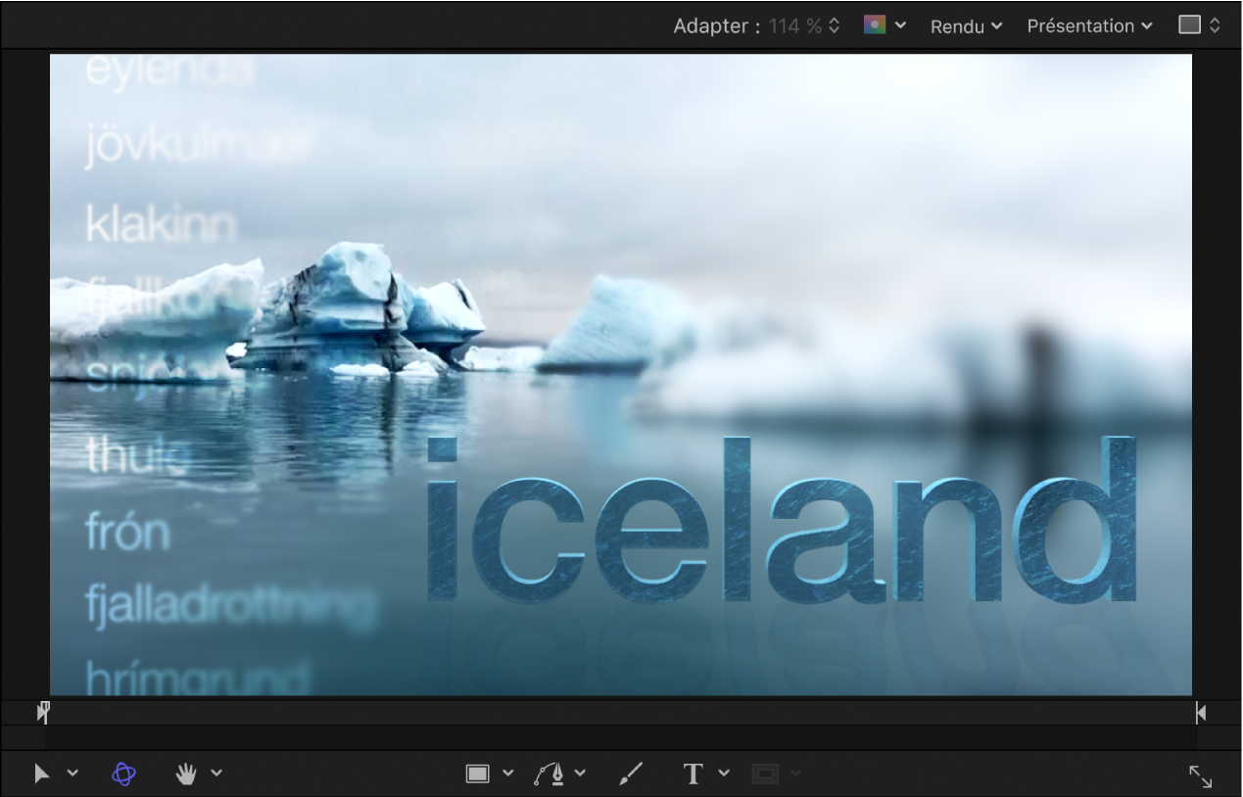Image resolution: width=1243 pixels, height=797 pixels.
Task: Open the Présentation menu
Action: tap(1090, 26)
